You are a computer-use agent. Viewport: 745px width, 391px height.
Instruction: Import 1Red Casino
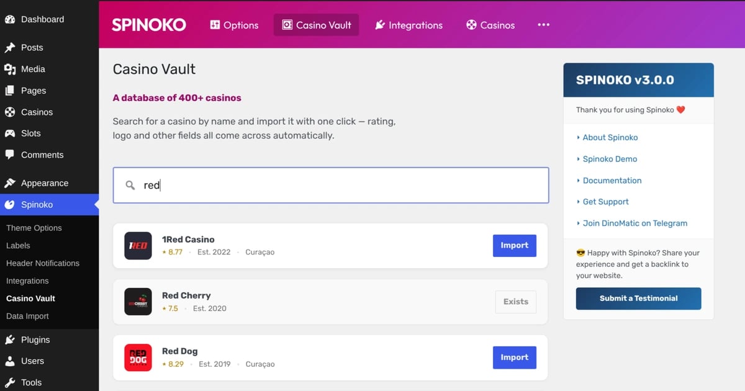515,246
